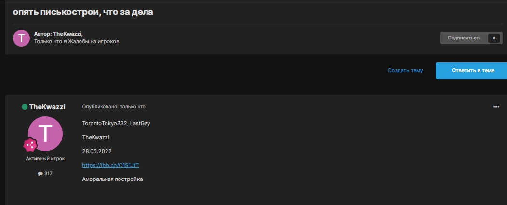507x205 pixels.
Task: Click the topic title heading
Action: pos(83,12)
